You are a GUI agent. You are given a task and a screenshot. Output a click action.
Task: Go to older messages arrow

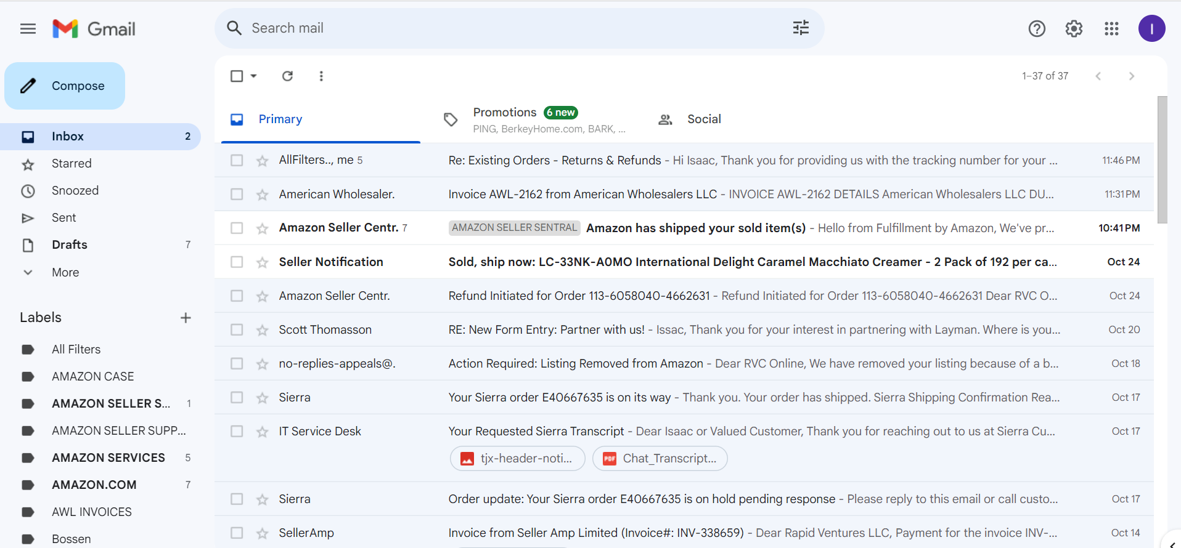click(1131, 76)
